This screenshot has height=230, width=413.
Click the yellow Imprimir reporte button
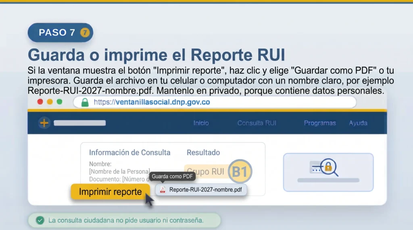click(110, 192)
